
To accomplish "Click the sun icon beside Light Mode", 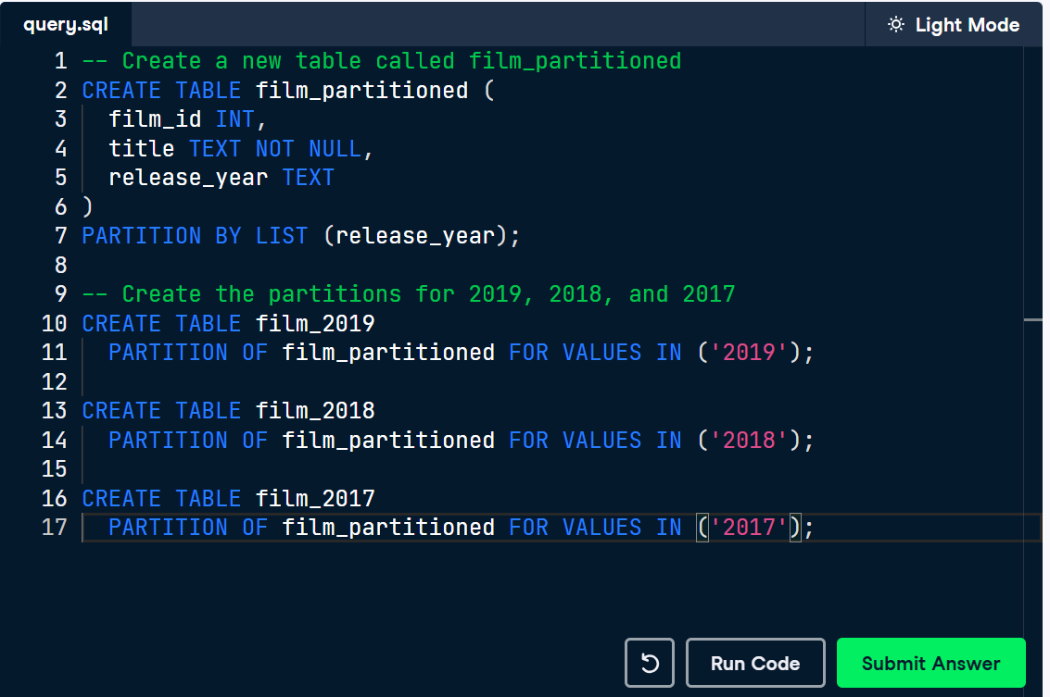I will (x=895, y=25).
